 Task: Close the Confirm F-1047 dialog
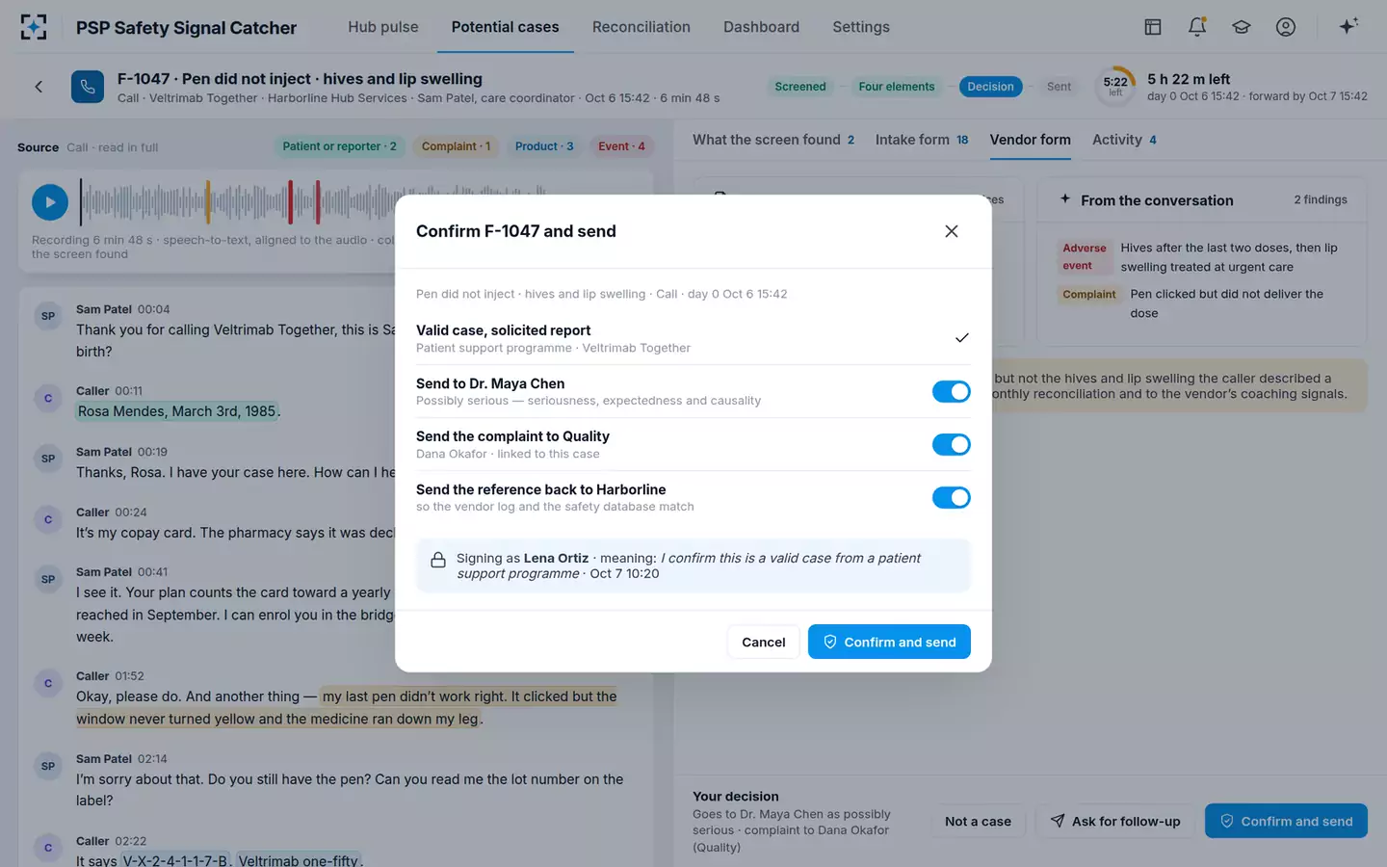952,231
